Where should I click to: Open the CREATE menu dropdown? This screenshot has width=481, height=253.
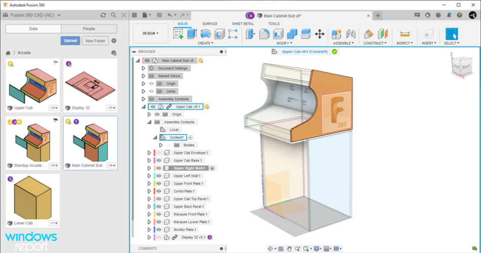click(205, 43)
